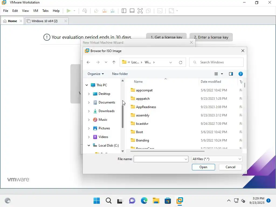
Task: Go back with the dialog Back arrow
Action: 88,62
